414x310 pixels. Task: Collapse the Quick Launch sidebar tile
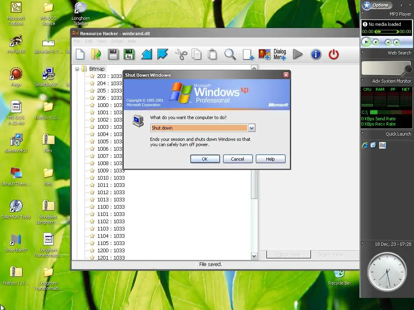click(363, 133)
